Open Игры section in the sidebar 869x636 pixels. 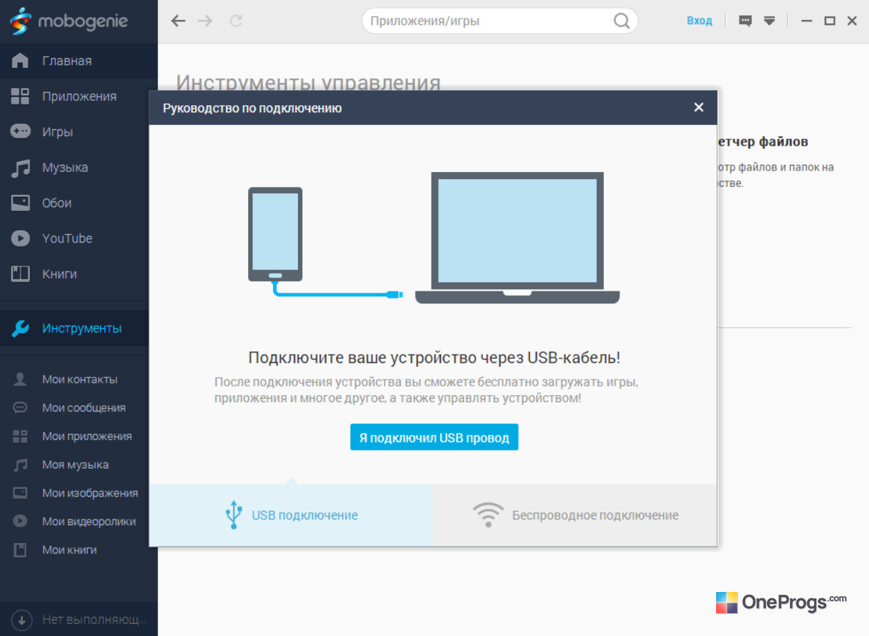coord(78,131)
